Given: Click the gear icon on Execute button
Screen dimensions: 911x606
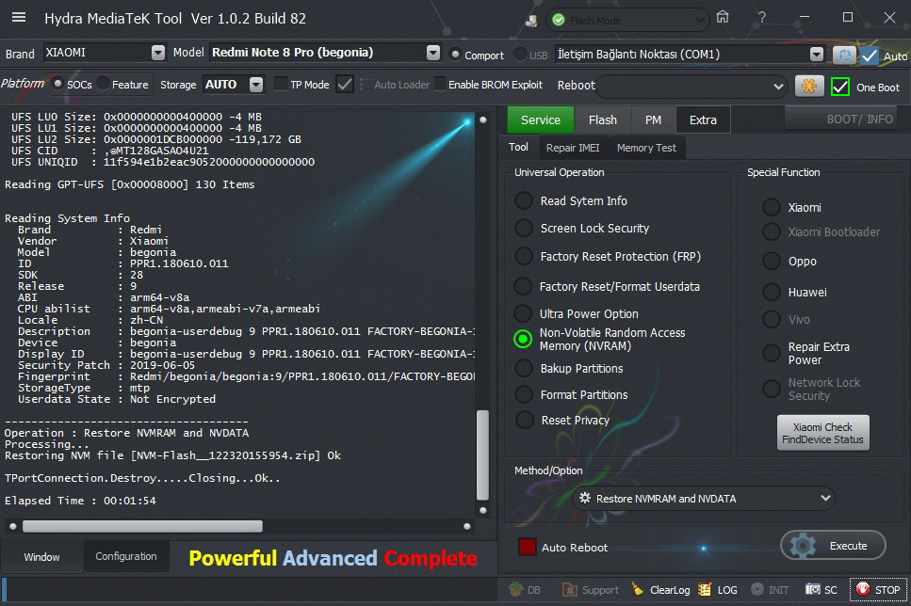Looking at the screenshot, I should [x=803, y=546].
